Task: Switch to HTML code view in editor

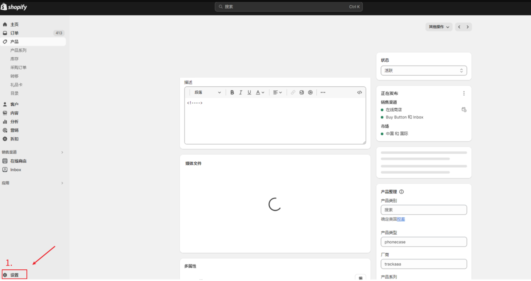Action: tap(359, 92)
